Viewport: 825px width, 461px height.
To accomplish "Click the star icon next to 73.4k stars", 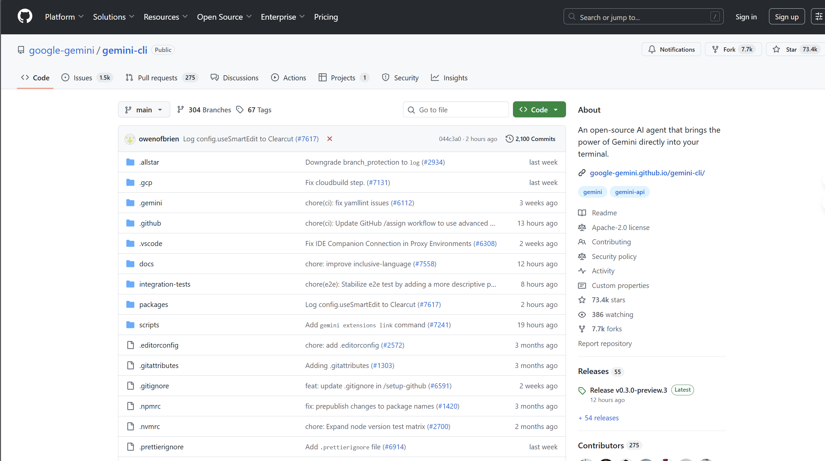I will coord(582,300).
